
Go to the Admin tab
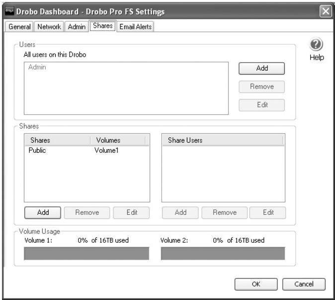[77, 27]
